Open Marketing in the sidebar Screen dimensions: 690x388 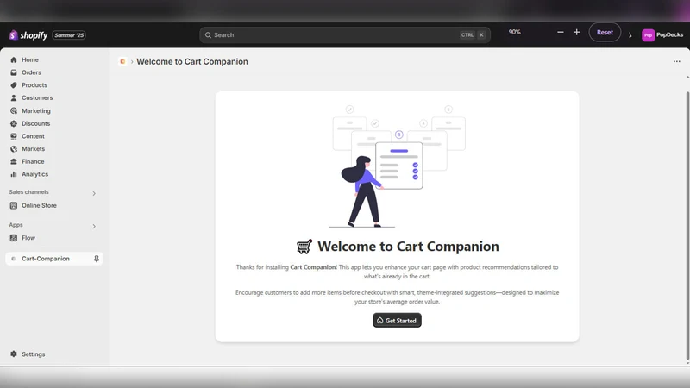(x=36, y=111)
